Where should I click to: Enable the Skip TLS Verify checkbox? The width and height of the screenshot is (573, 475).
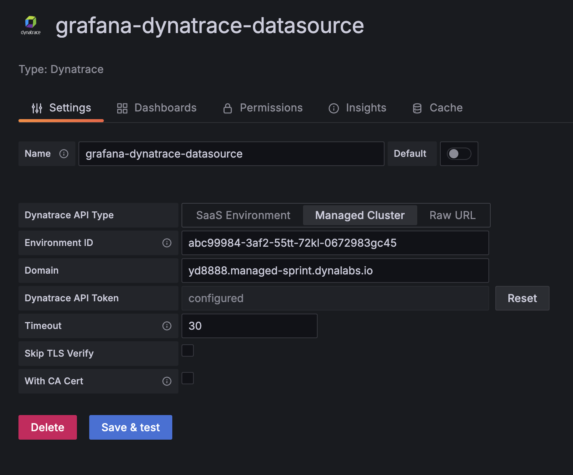(188, 350)
